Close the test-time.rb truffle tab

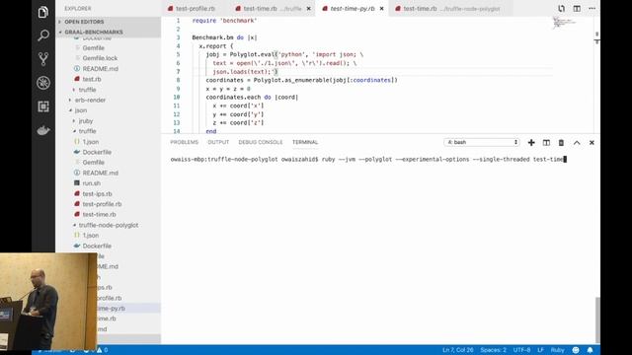tap(309, 9)
